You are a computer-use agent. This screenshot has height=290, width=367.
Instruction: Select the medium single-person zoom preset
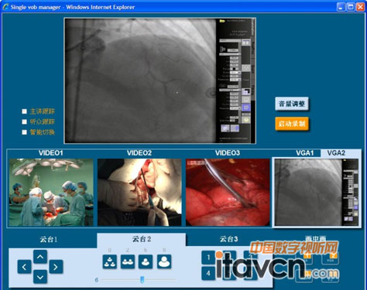tap(146, 261)
